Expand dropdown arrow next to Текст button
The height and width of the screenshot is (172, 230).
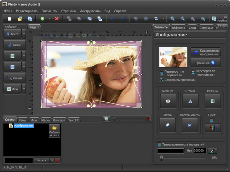point(24,34)
